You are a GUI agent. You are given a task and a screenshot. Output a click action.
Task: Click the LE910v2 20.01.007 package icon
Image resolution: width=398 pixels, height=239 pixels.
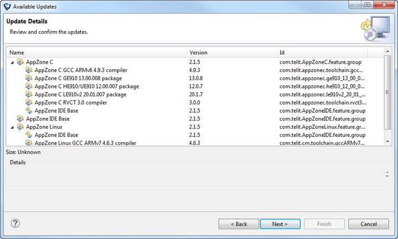[x=29, y=94]
